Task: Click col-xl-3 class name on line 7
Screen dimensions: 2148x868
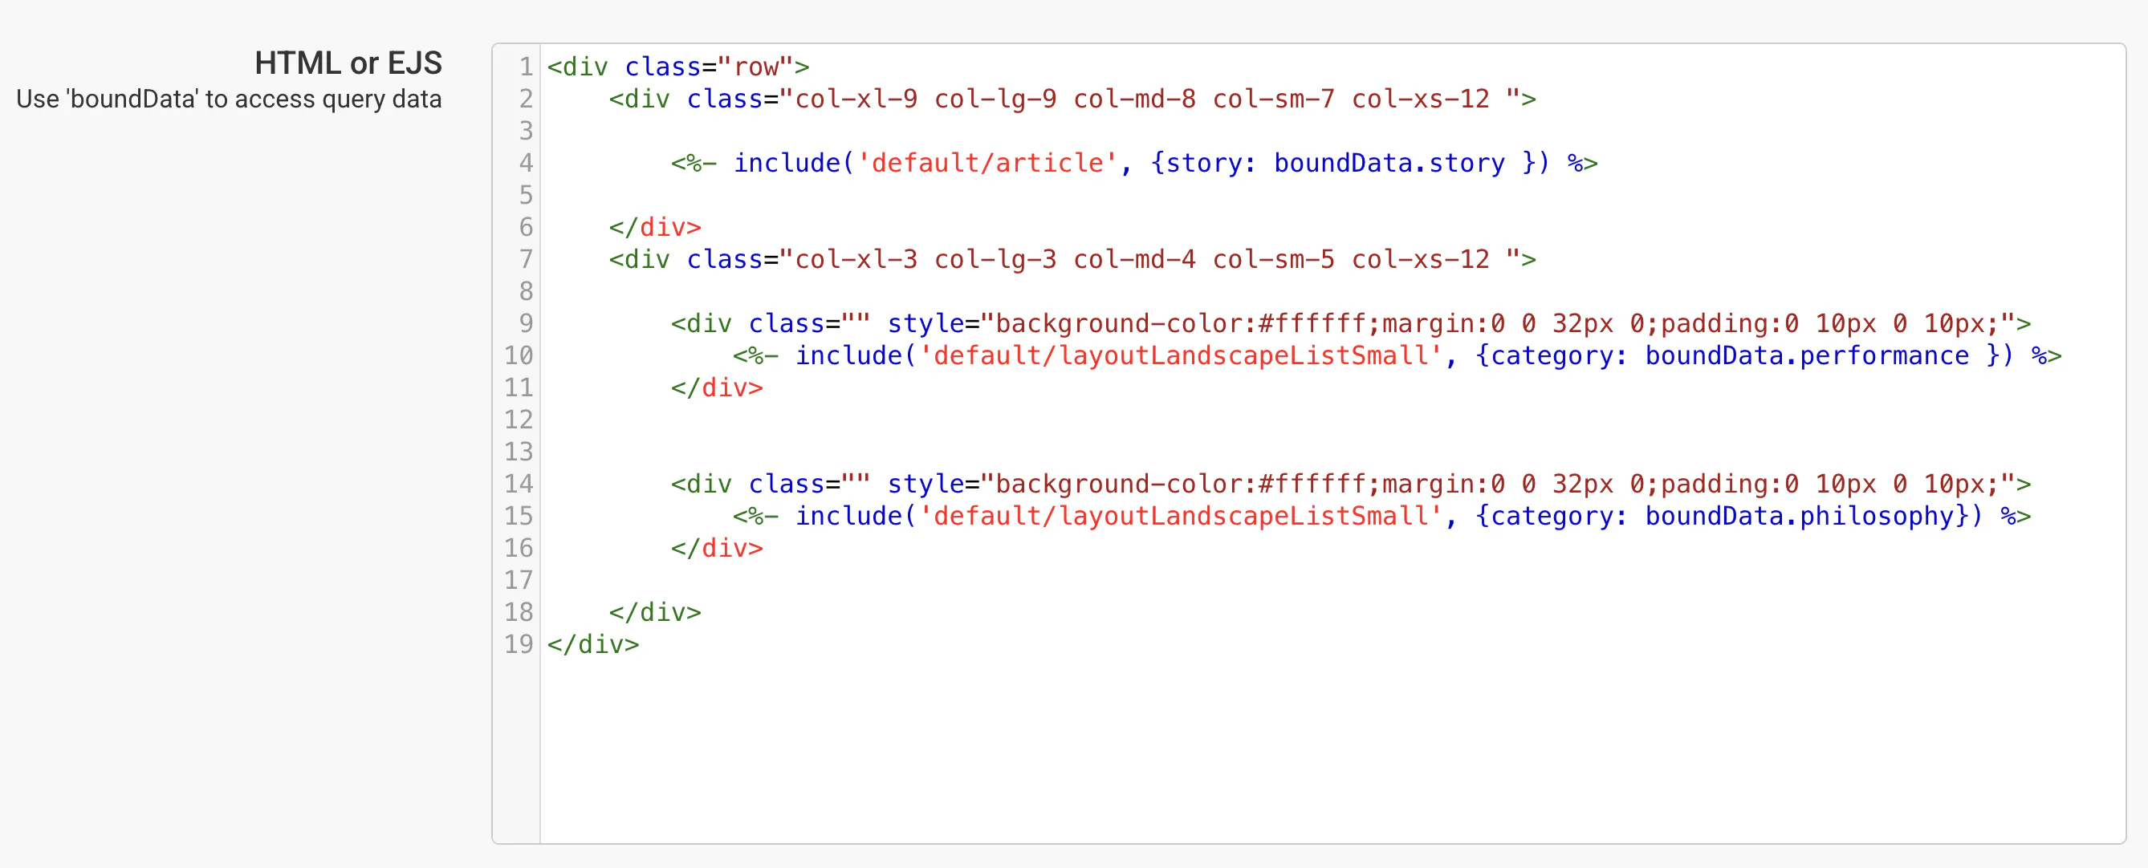Action: [x=856, y=260]
